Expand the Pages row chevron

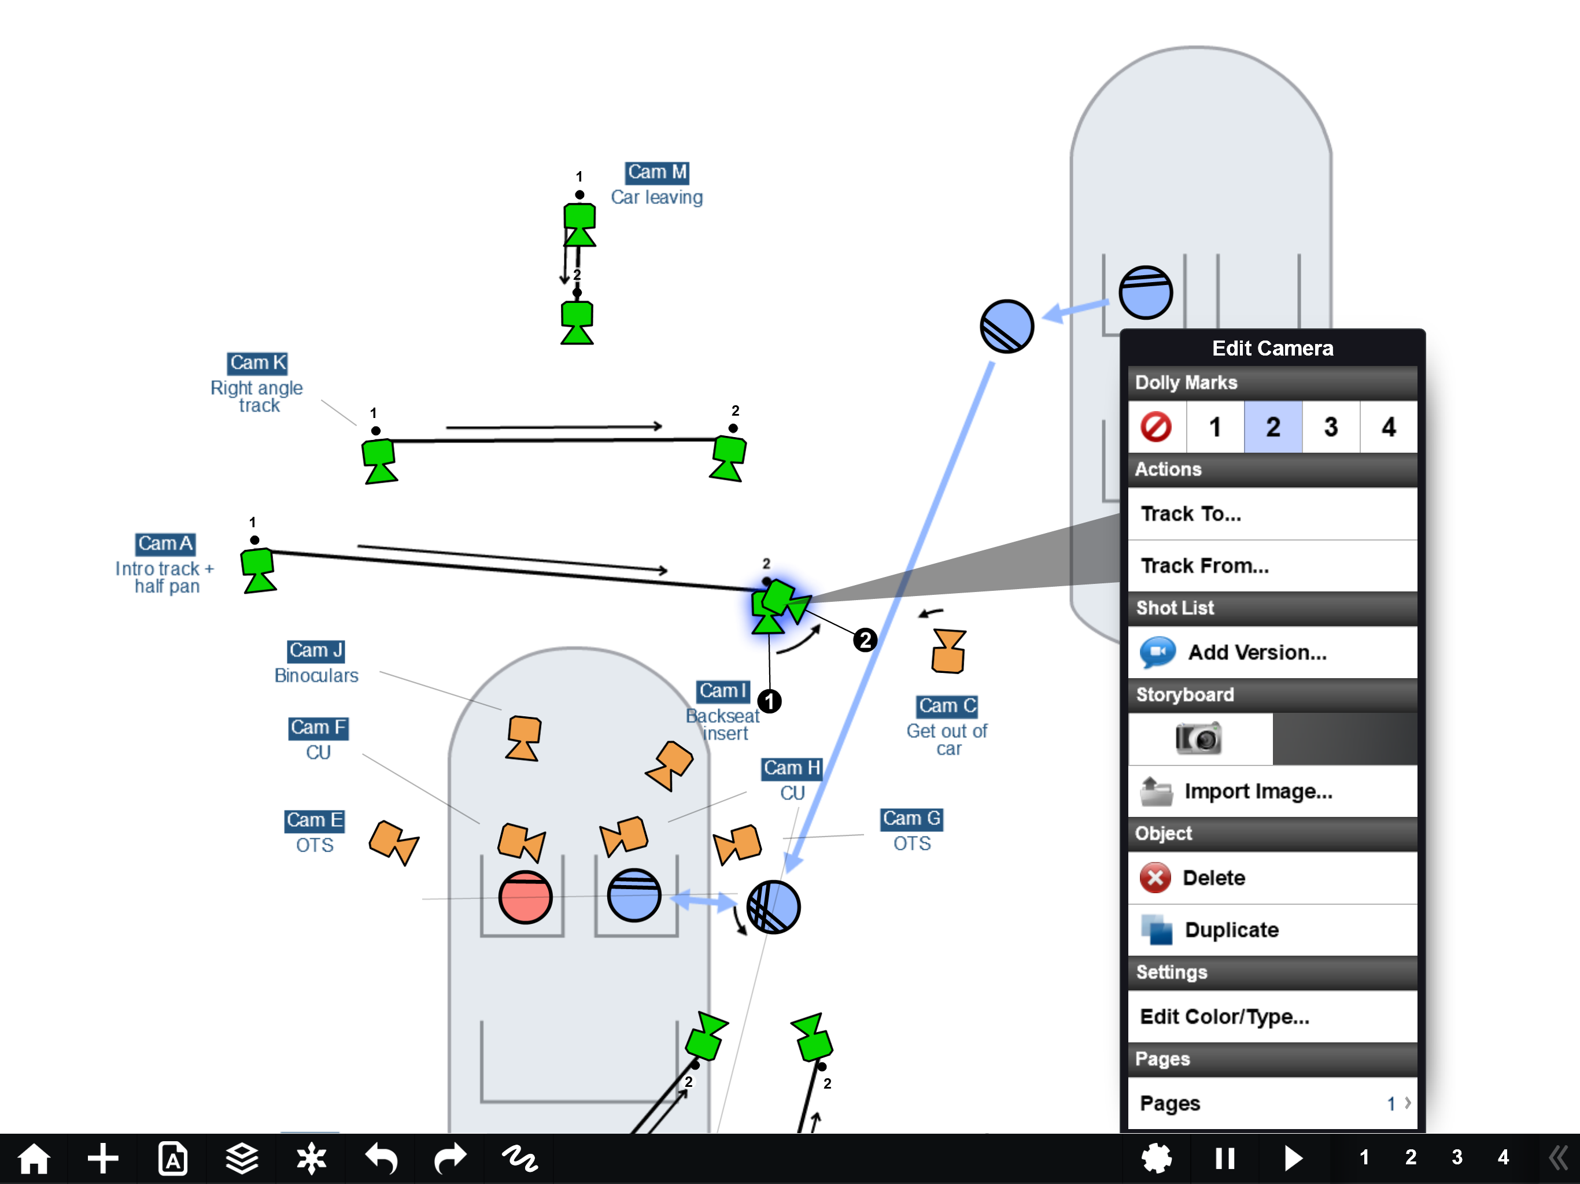pos(1407,1103)
